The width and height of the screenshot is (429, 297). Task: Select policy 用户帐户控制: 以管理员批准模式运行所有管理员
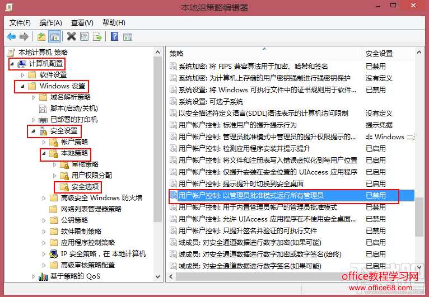(292, 196)
